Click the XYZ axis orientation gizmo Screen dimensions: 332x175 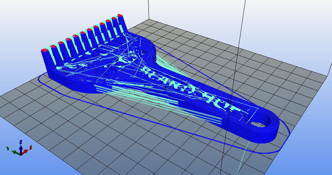tap(20, 148)
